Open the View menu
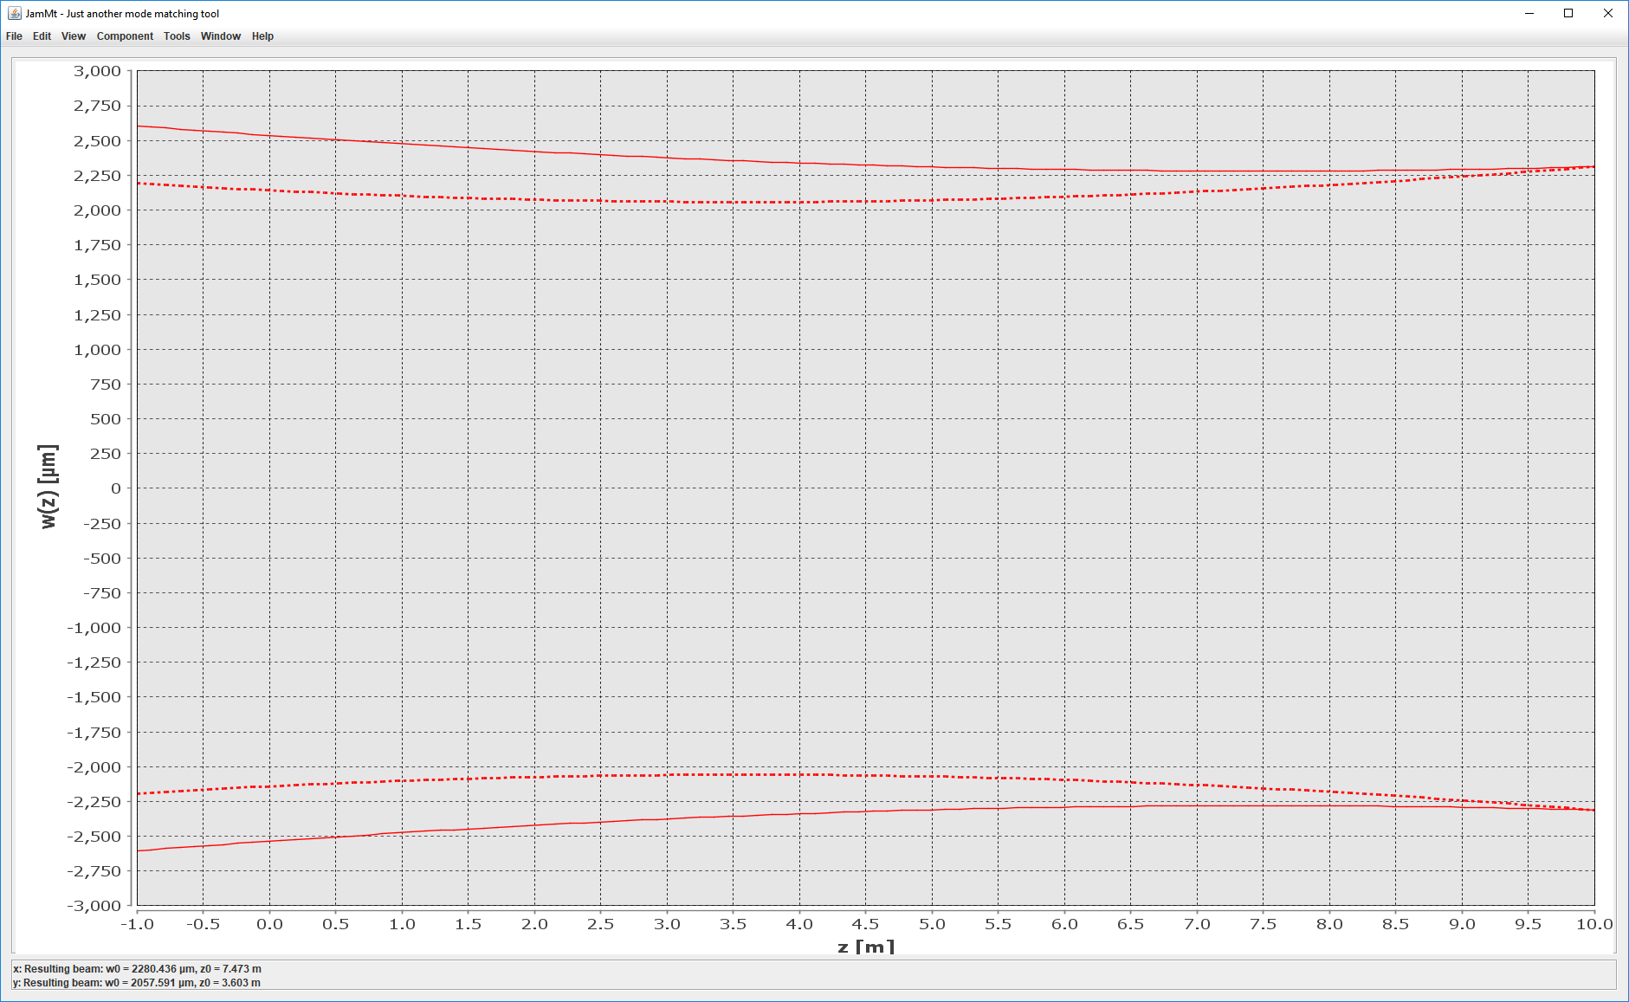The width and height of the screenshot is (1629, 1002). 74,36
